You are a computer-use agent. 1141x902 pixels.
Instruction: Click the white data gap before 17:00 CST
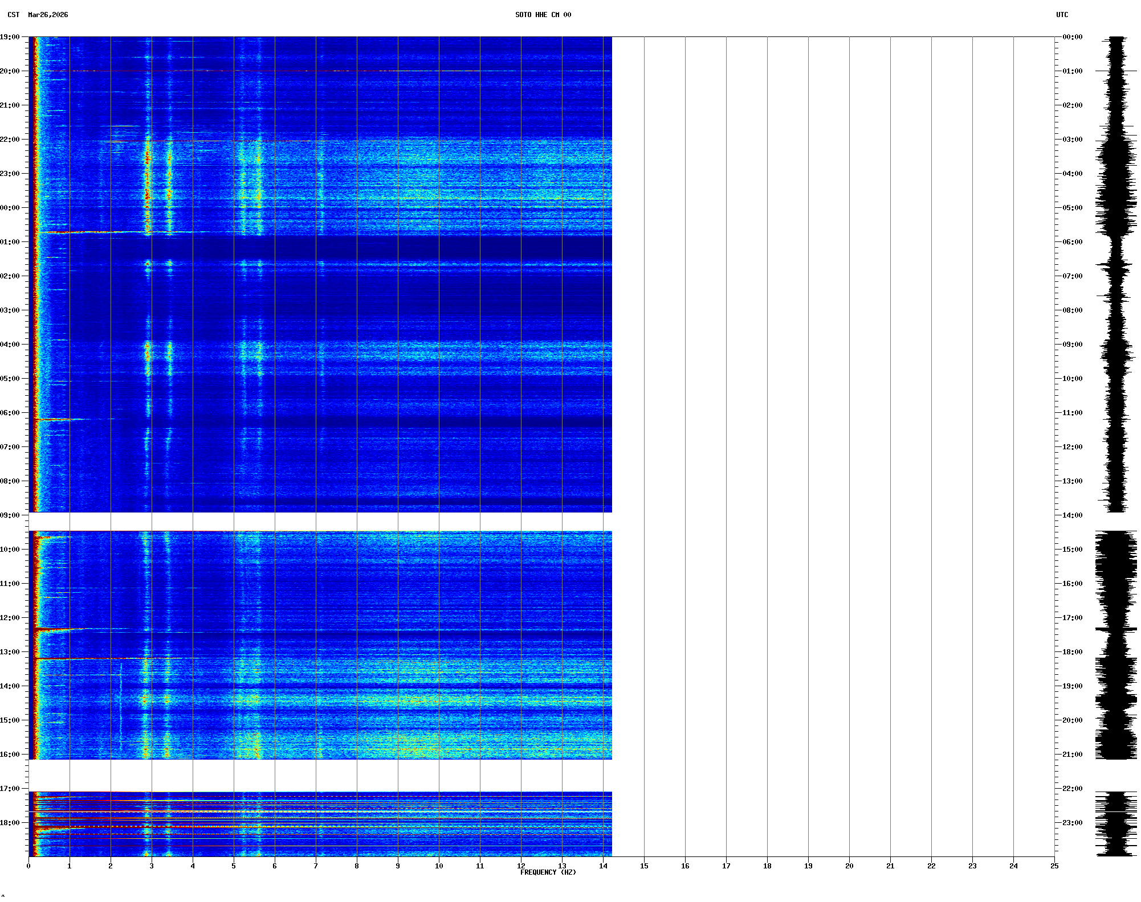tap(319, 775)
